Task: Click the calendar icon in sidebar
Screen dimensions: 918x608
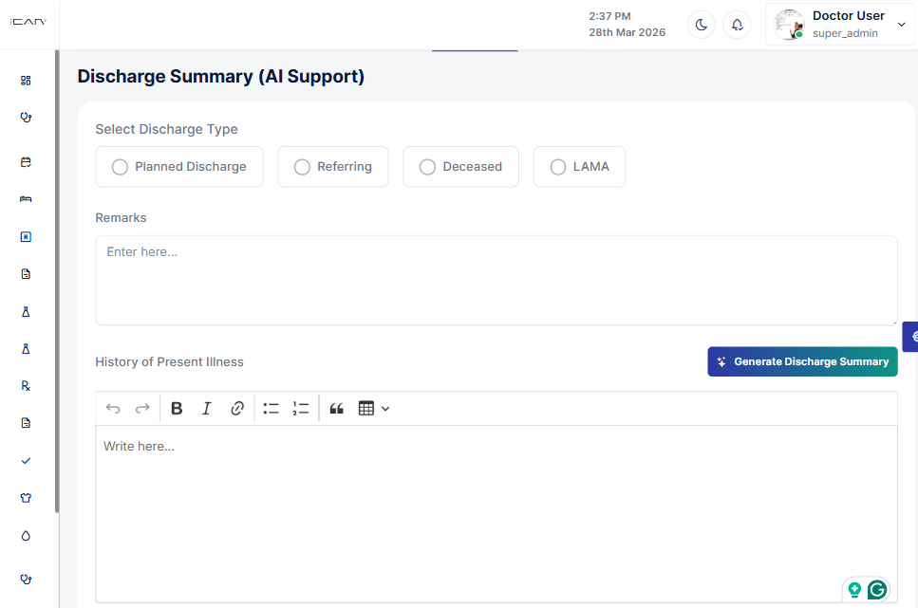Action: 26,162
